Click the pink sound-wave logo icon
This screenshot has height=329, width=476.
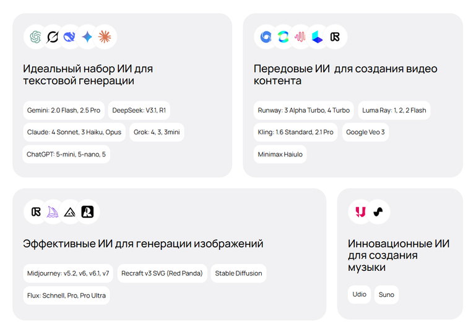pyautogui.click(x=300, y=37)
